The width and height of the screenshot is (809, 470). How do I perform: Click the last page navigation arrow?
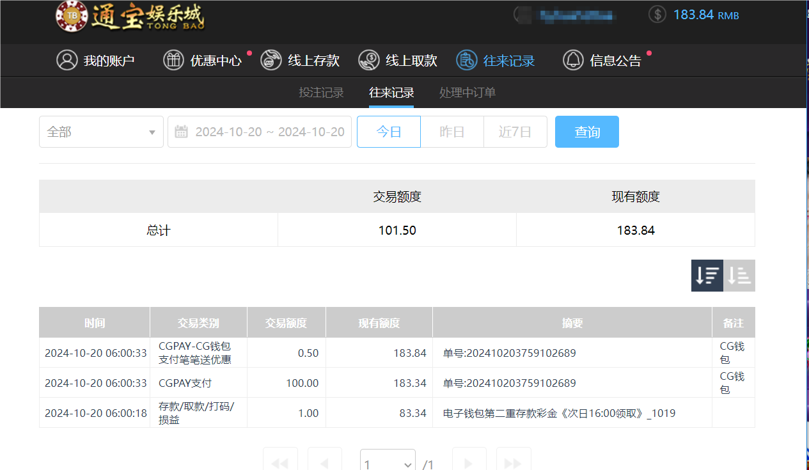point(514,460)
